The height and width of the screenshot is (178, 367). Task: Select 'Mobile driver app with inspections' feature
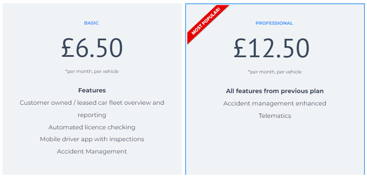92,139
